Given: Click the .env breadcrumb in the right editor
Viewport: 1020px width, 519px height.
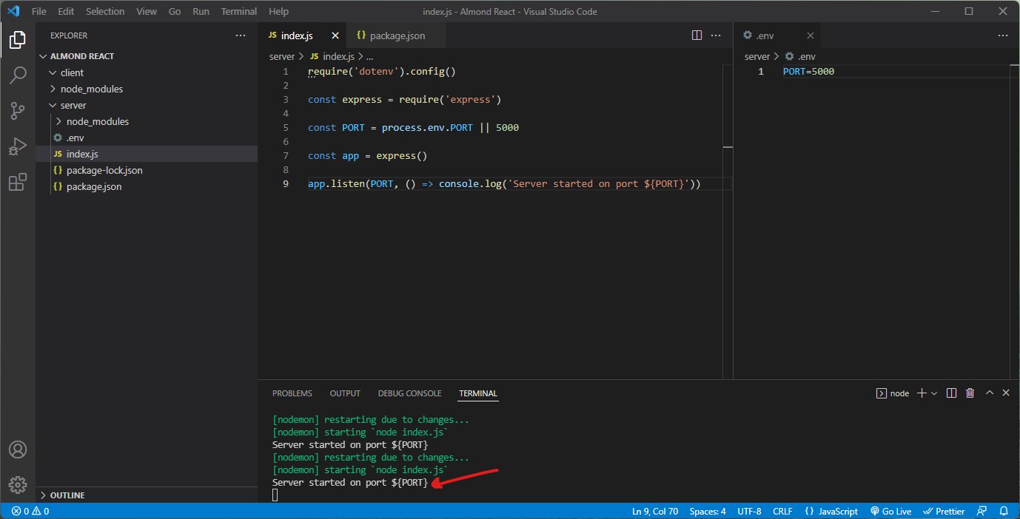Looking at the screenshot, I should pos(799,56).
